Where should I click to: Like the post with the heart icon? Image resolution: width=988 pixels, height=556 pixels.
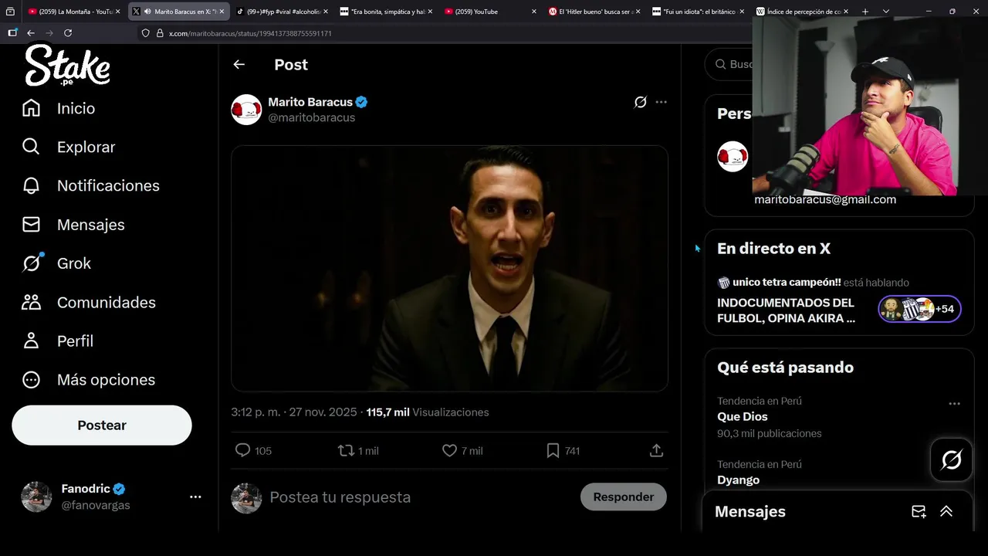tap(449, 450)
